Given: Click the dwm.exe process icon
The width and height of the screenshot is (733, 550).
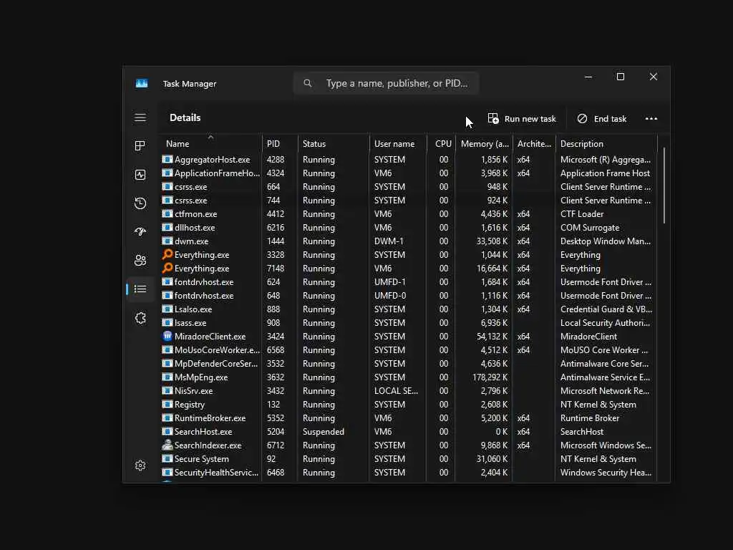Looking at the screenshot, I should 168,241.
